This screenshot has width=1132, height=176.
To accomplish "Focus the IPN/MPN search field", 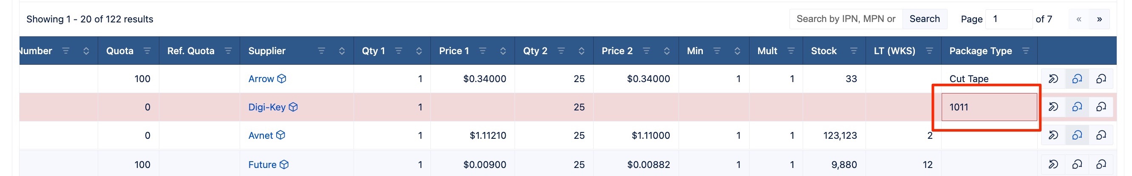I will tap(846, 19).
